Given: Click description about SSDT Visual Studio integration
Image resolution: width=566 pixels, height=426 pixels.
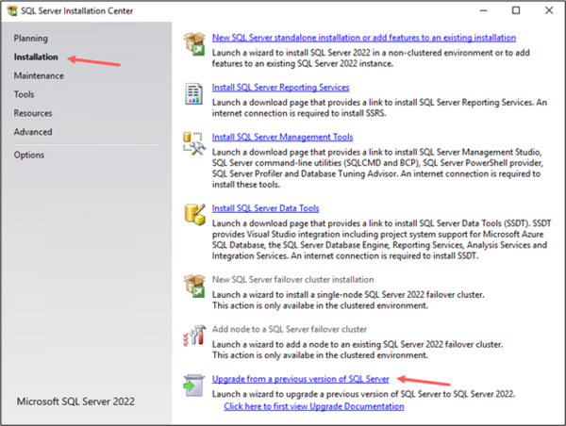Looking at the screenshot, I should [381, 239].
